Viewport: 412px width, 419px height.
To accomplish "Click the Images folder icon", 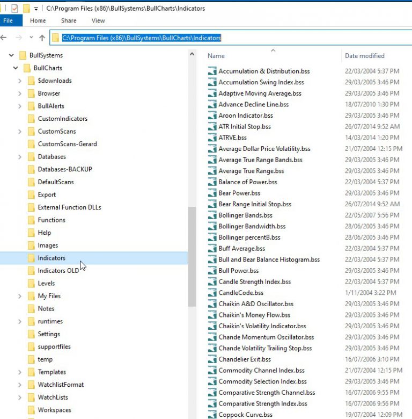I will point(31,245).
